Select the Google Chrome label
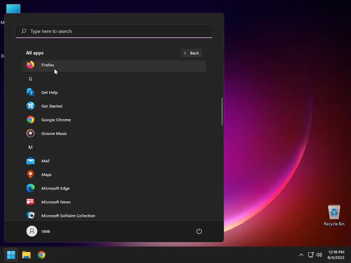Viewport: 351px width, 263px height. pyautogui.click(x=56, y=120)
